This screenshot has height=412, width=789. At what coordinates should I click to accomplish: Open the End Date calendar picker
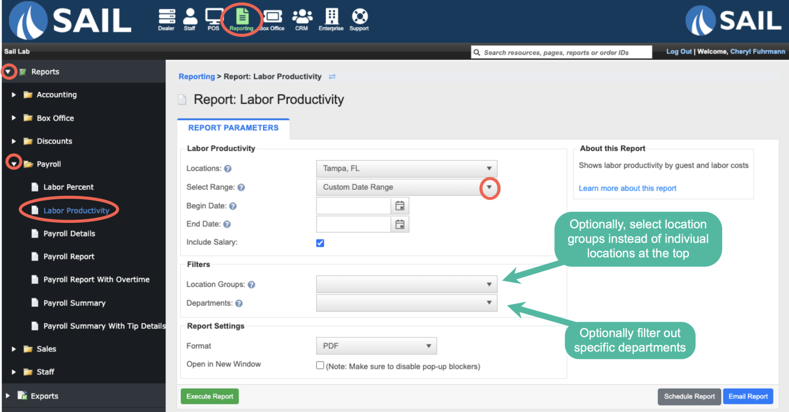coord(400,224)
